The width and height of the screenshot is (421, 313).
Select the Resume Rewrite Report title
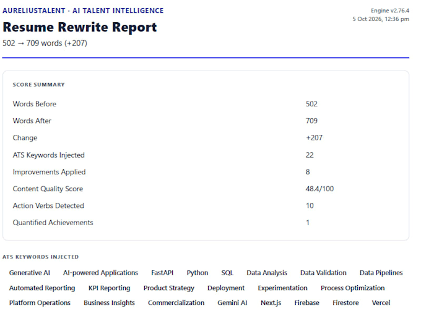tap(80, 27)
